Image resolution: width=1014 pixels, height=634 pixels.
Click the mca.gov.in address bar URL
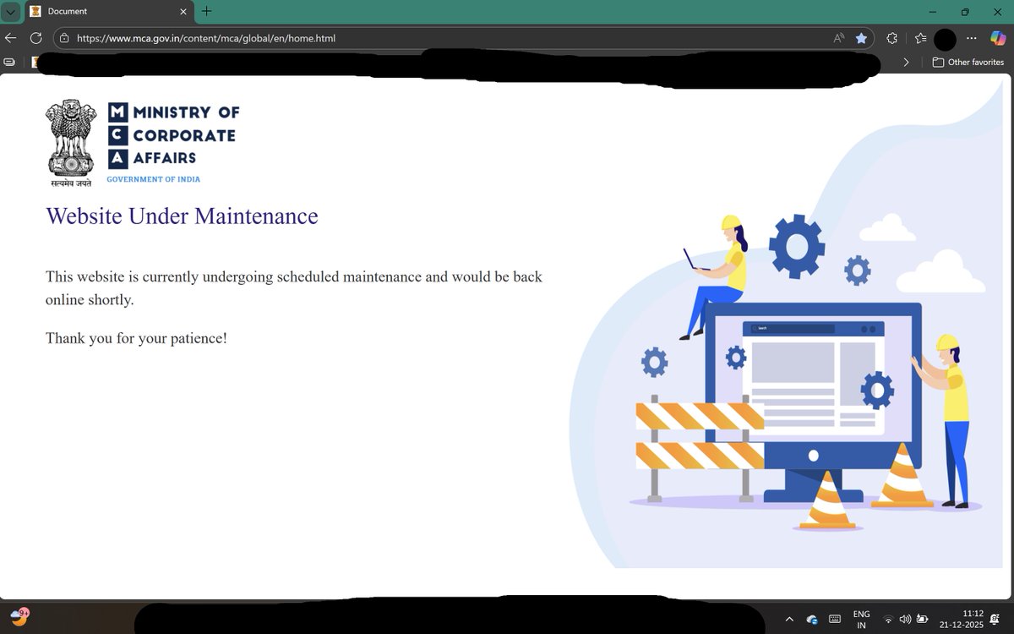coord(206,38)
